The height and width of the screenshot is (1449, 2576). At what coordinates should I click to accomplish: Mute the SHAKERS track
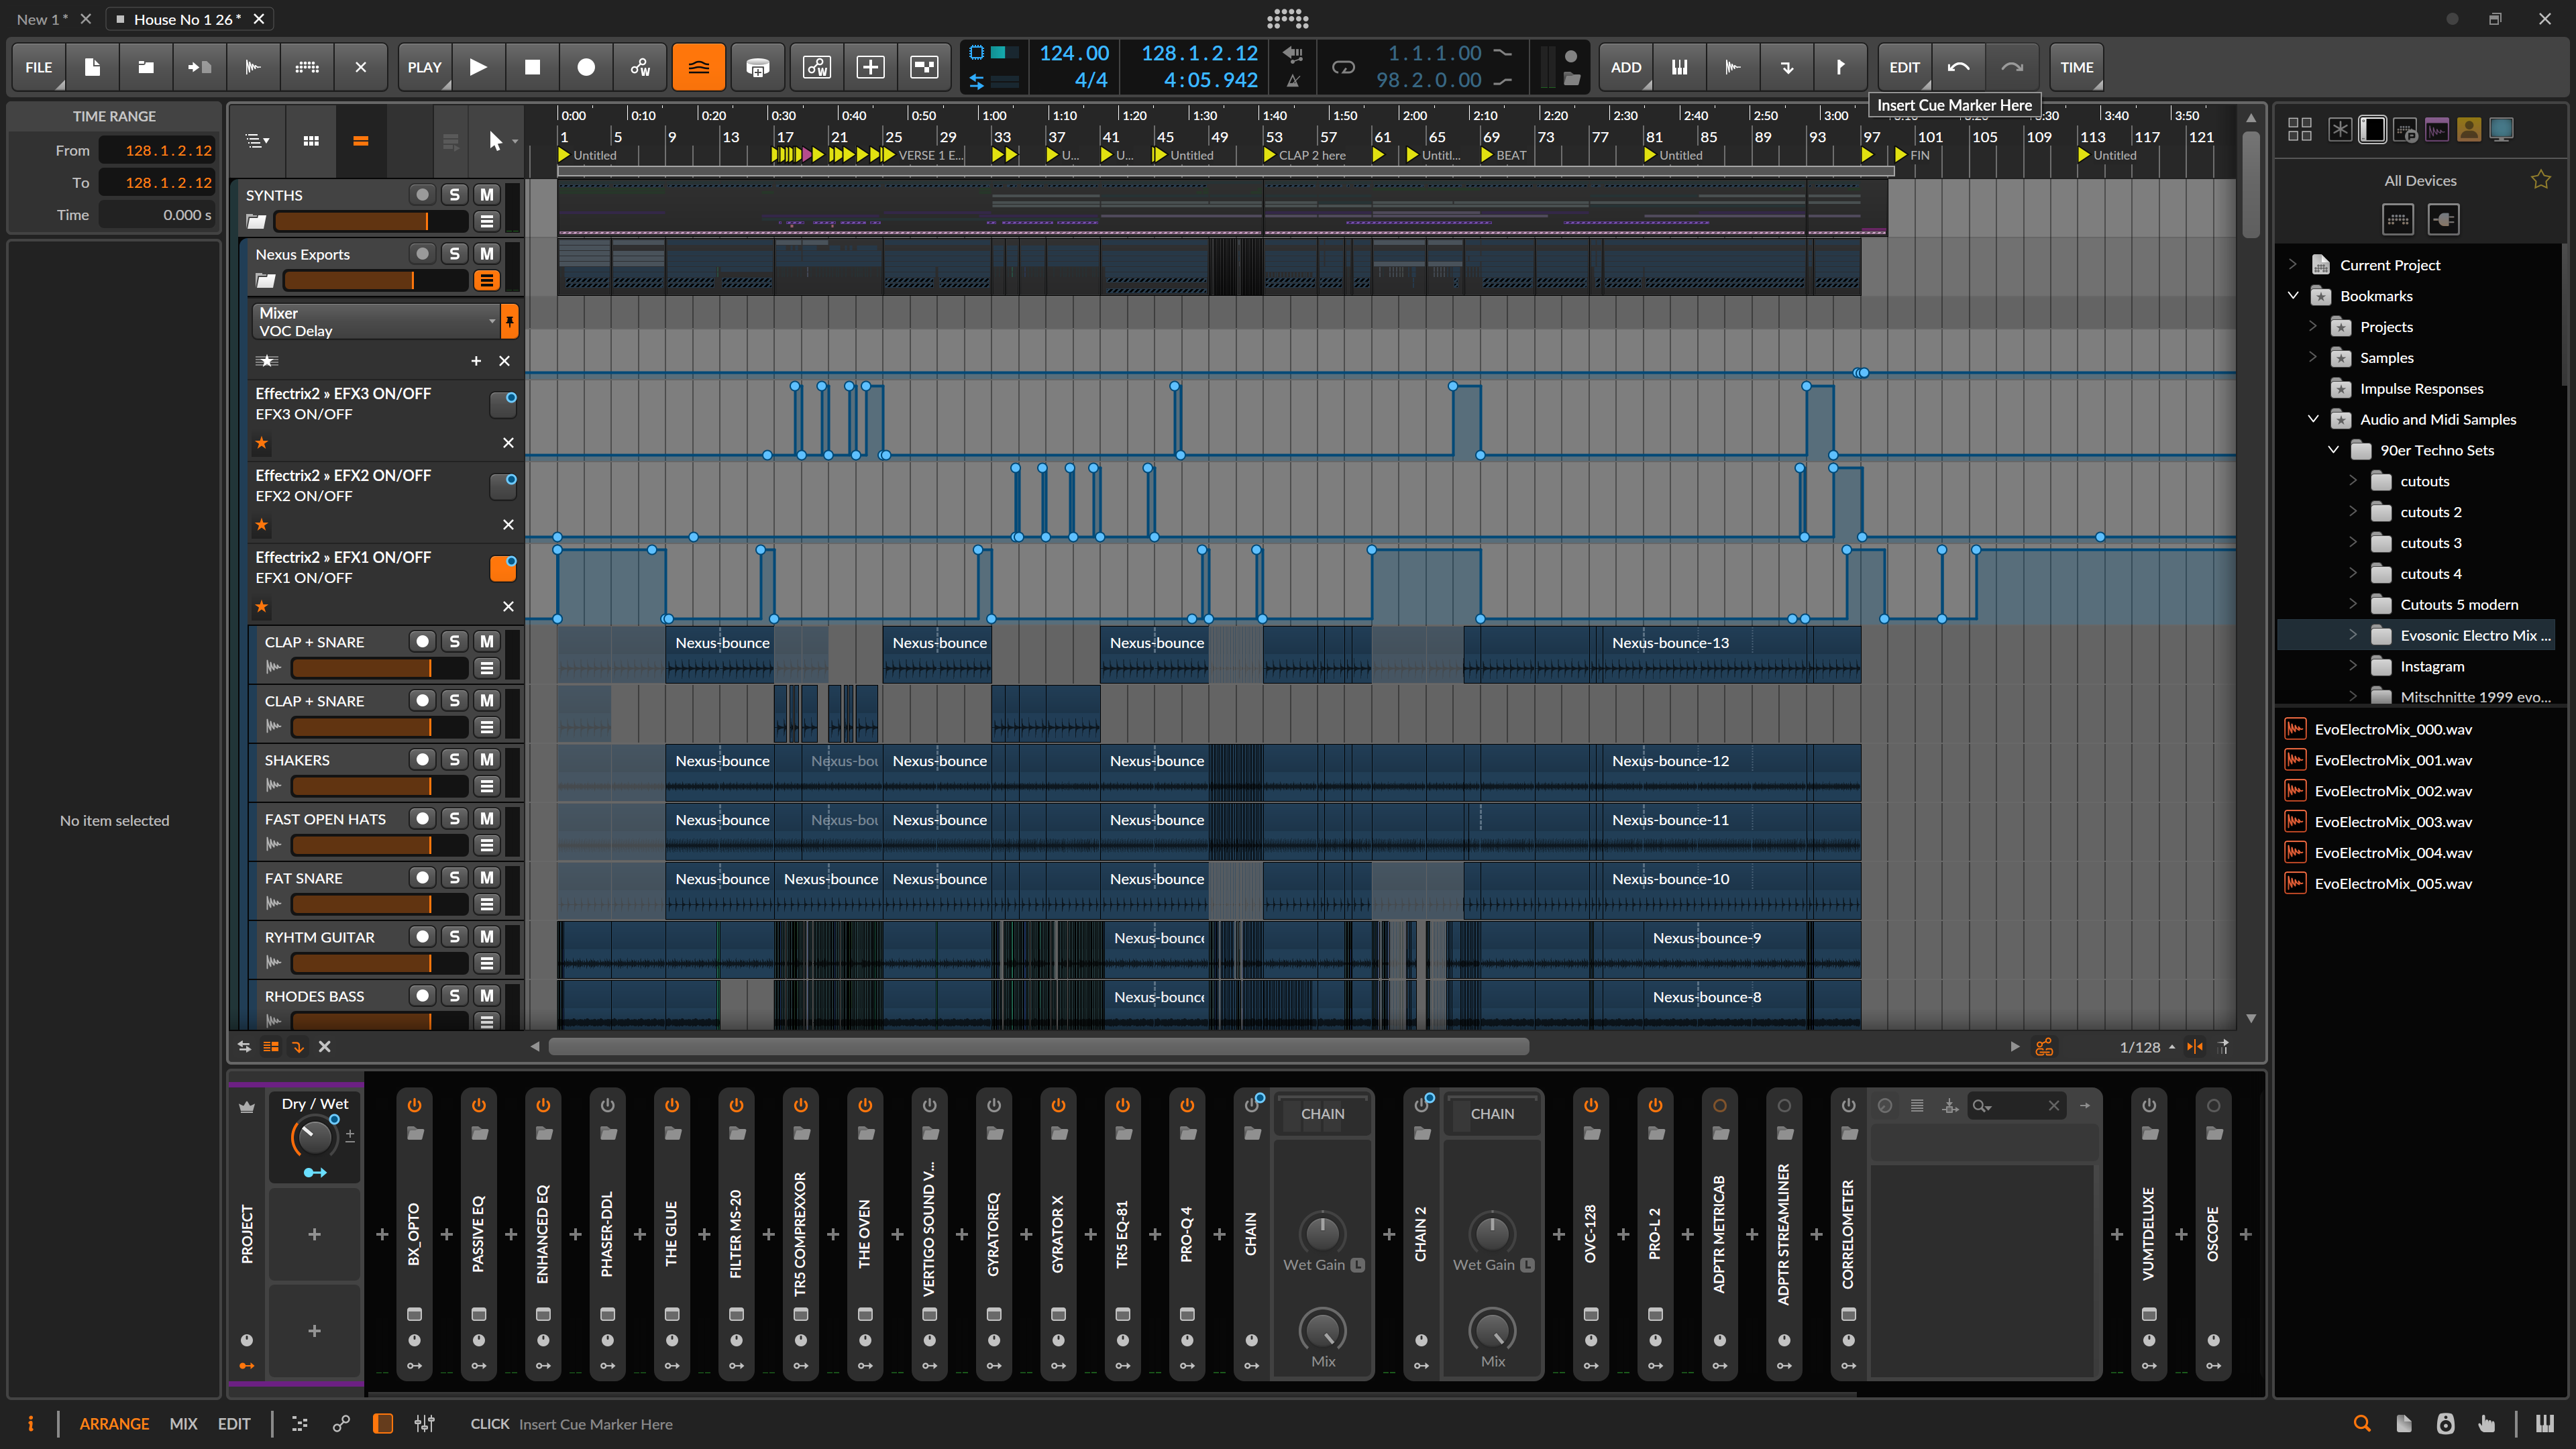coord(487,760)
